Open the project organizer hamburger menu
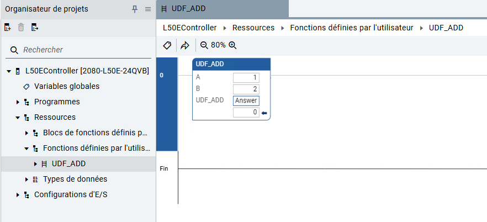The width and height of the screenshot is (487, 222). [148, 9]
